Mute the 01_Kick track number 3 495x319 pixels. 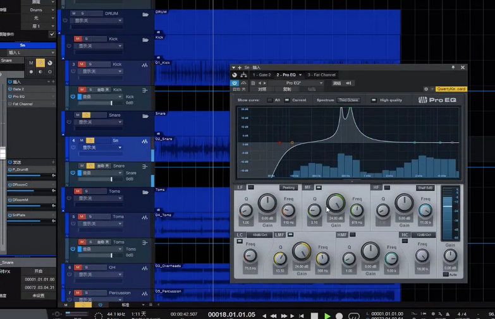pos(82,64)
